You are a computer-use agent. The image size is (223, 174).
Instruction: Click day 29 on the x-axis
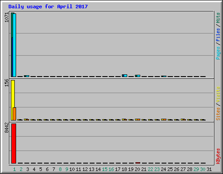(x=196, y=169)
